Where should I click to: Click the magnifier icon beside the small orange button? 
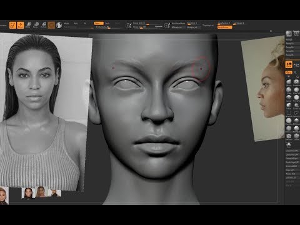[x=295, y=72]
